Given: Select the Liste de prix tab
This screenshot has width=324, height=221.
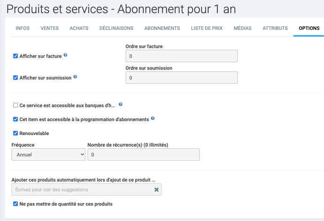Looking at the screenshot, I should click(207, 29).
